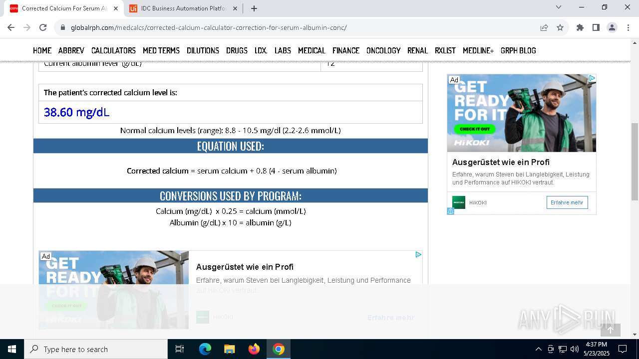Open the DRUGS menu item

237,50
